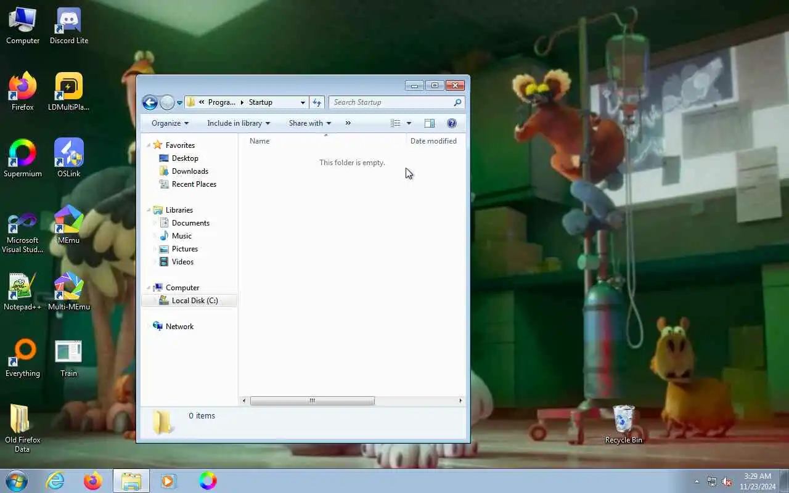Click Progra... in the address breadcrumb
The image size is (789, 493).
click(222, 102)
